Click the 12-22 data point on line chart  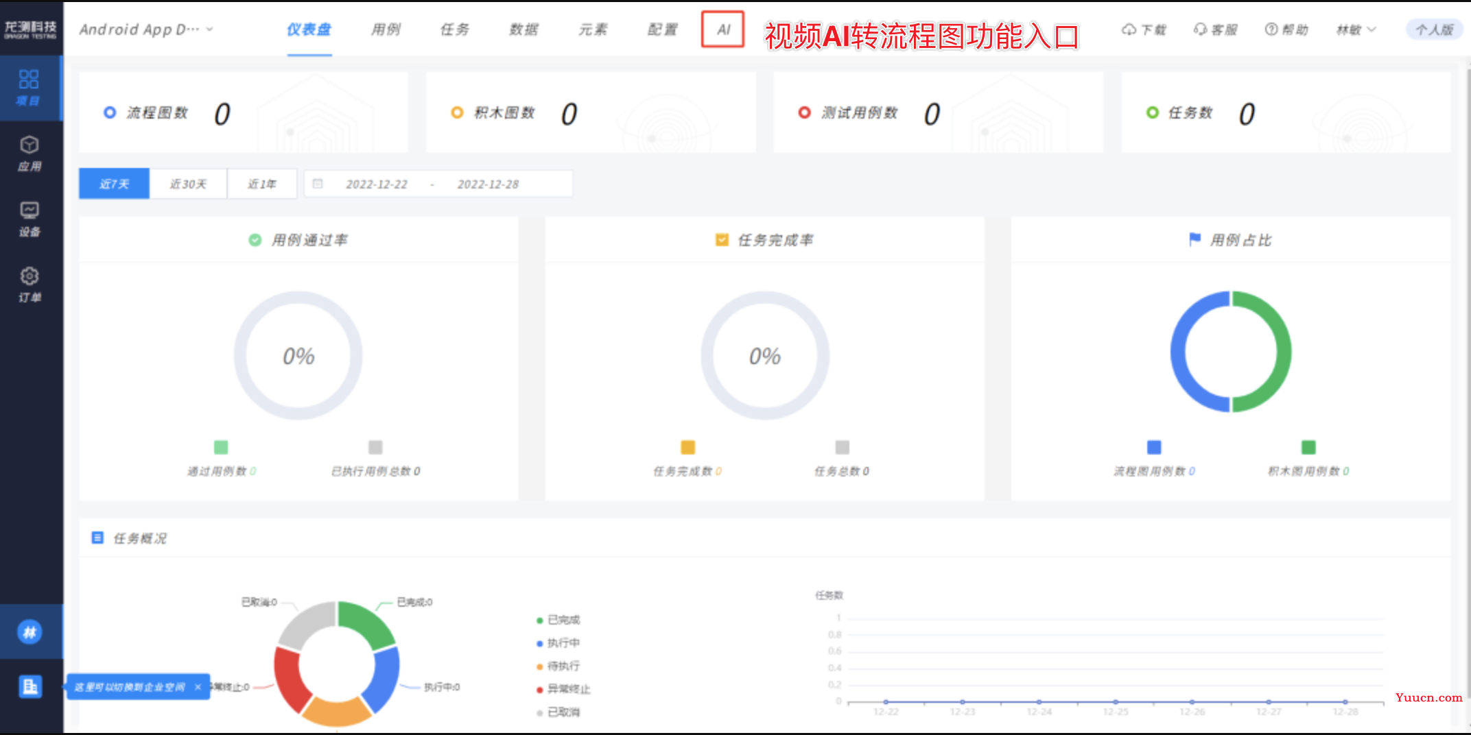886,702
